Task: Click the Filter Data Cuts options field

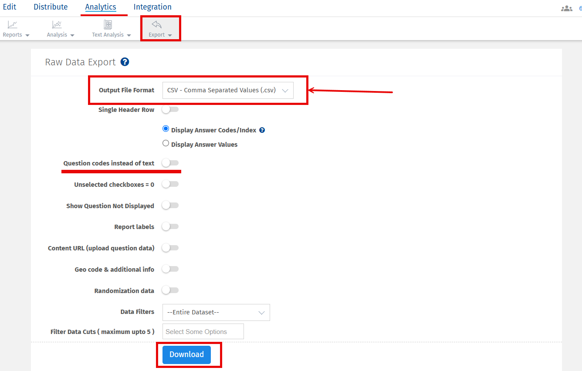Action: (x=203, y=331)
